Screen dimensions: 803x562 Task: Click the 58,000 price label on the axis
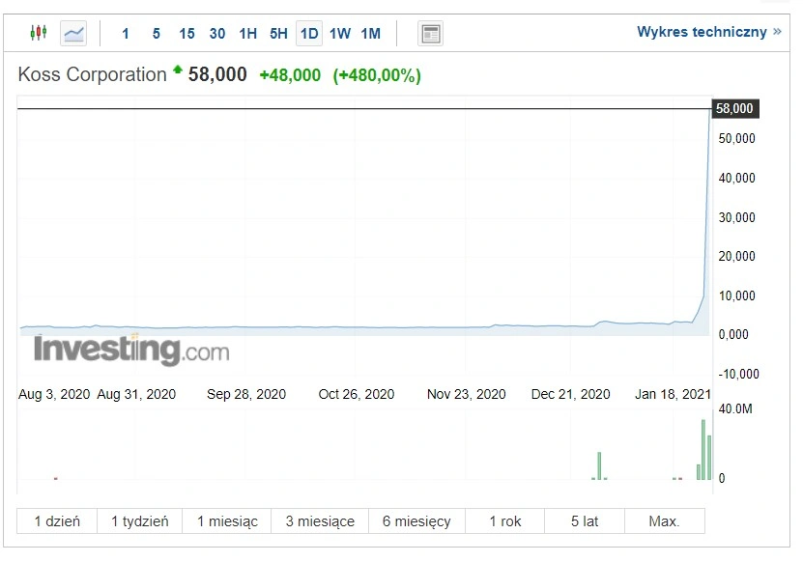coord(735,108)
